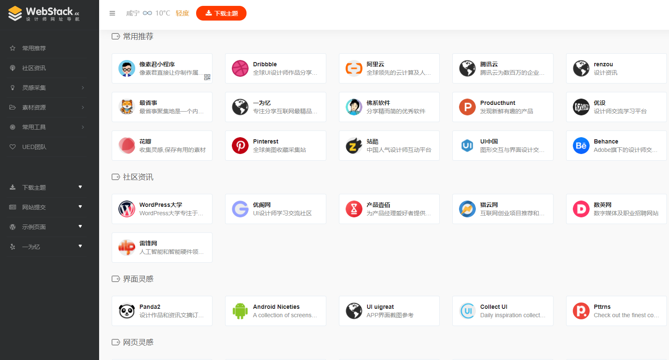669x360 pixels.
Task: Click "收集灵感,保存有用的素材" description text
Action: point(173,150)
